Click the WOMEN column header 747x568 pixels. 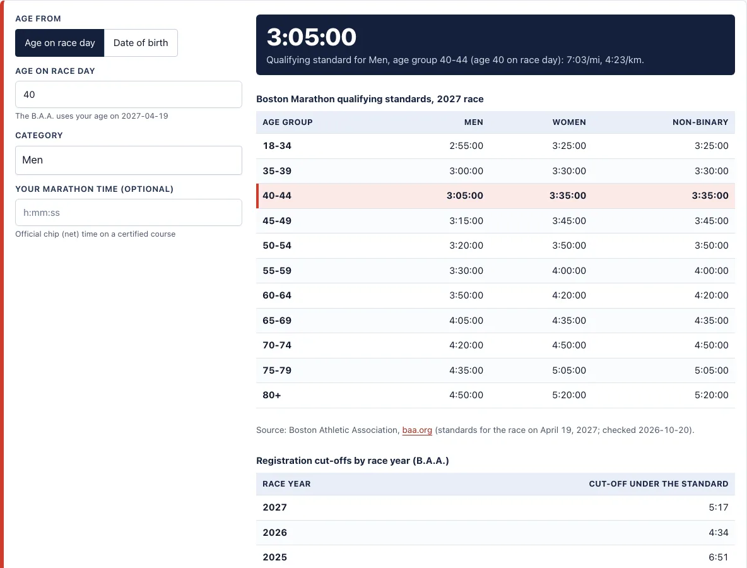pyautogui.click(x=569, y=122)
